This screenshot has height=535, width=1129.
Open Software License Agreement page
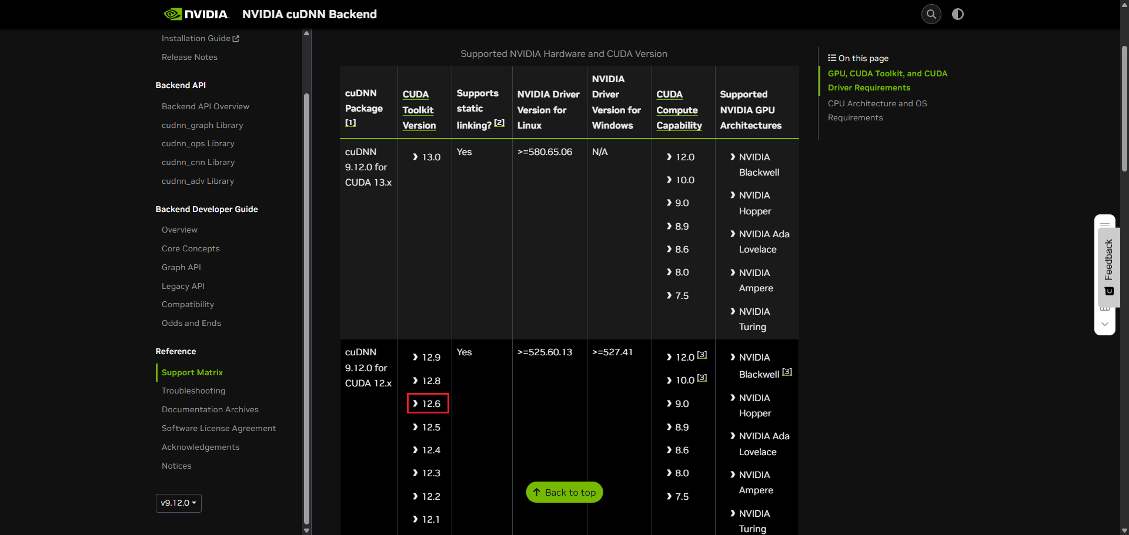(219, 428)
